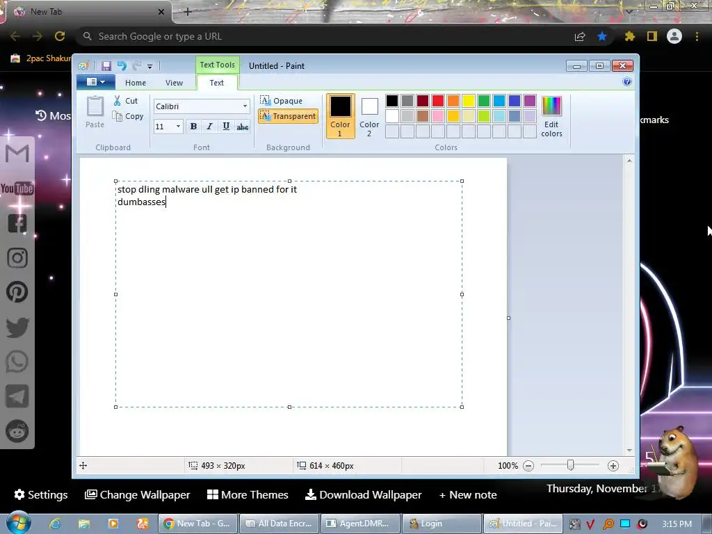Switch to Login window in taskbar
This screenshot has width=712, height=534.
pos(442,524)
